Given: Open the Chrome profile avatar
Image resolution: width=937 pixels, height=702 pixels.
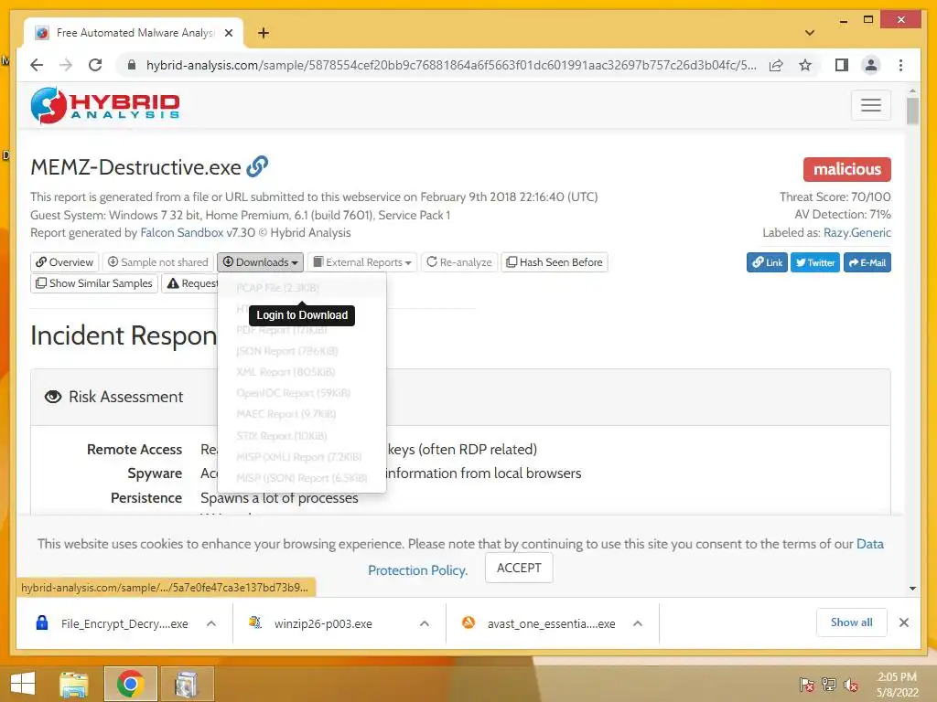Looking at the screenshot, I should 871,65.
